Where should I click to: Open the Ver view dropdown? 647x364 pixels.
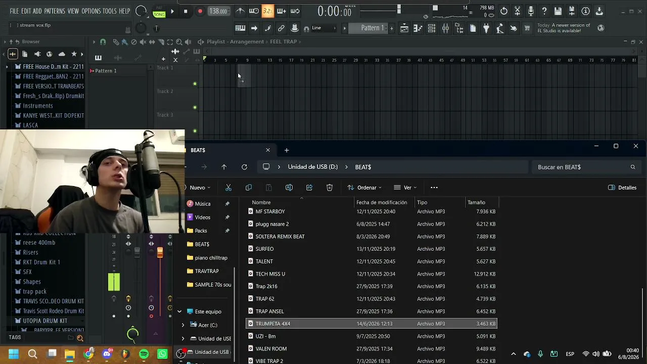click(x=405, y=188)
